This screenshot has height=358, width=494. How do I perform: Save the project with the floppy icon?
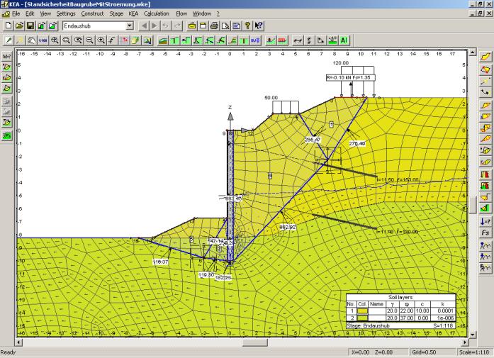click(x=30, y=26)
